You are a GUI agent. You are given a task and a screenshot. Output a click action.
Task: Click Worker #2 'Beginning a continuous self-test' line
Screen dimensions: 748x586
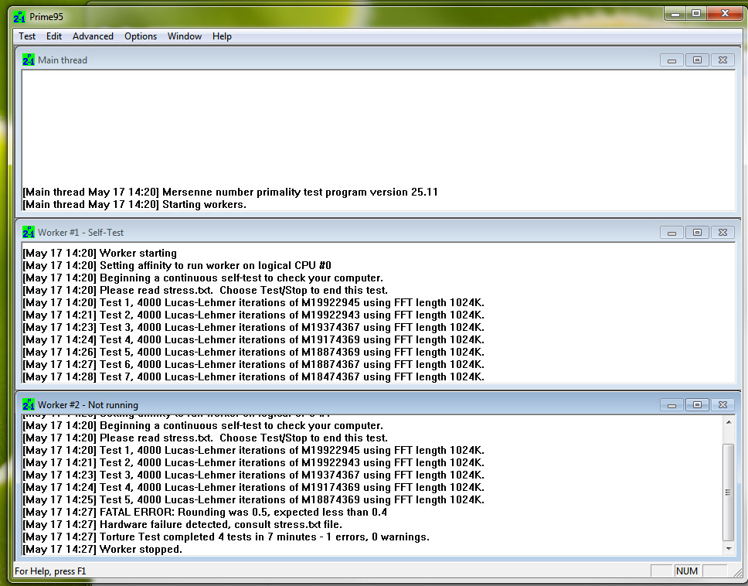pyautogui.click(x=202, y=426)
